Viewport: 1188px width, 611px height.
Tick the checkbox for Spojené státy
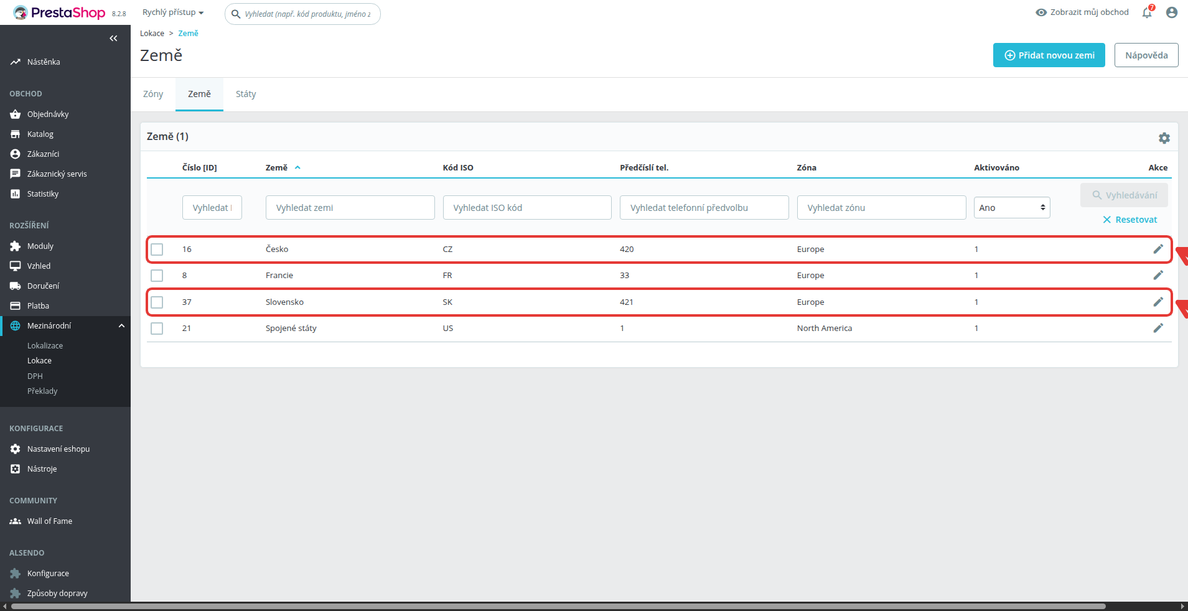(157, 329)
